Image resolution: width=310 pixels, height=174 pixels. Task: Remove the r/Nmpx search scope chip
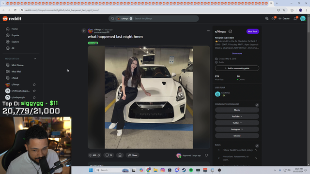(x=131, y=18)
